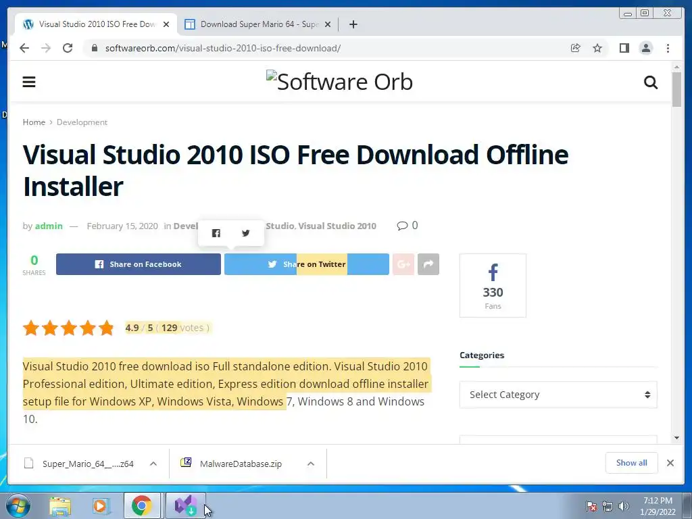Image resolution: width=692 pixels, height=519 pixels.
Task: Click the Show desktop button
Action: coord(688,505)
